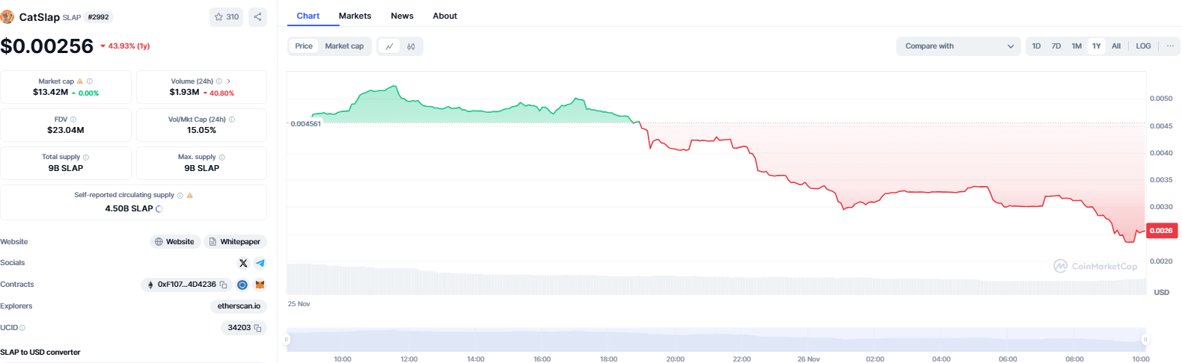Image resolution: width=1182 pixels, height=363 pixels.
Task: Expand Volume (24h) details chevron
Action: pos(228,81)
